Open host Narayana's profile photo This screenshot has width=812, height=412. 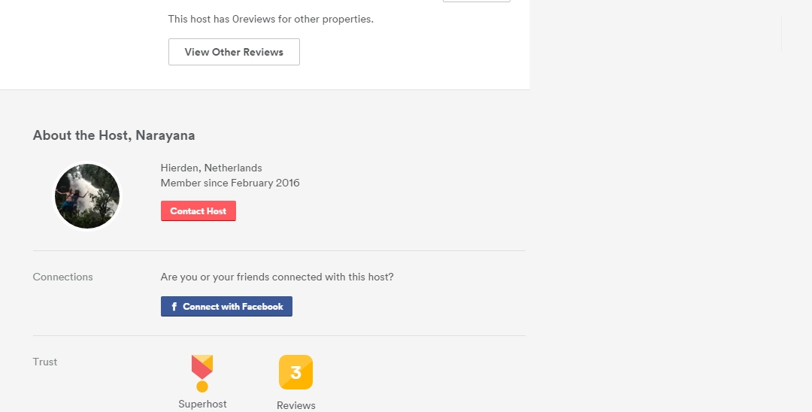tap(87, 196)
